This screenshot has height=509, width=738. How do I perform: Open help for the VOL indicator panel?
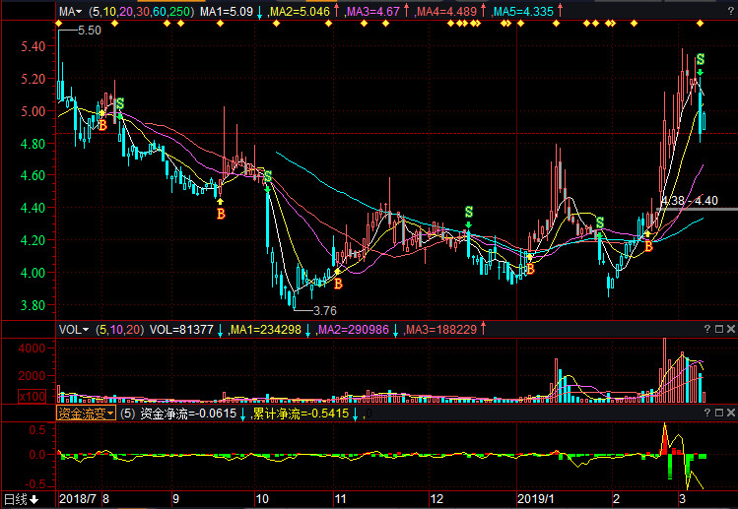tap(706, 329)
